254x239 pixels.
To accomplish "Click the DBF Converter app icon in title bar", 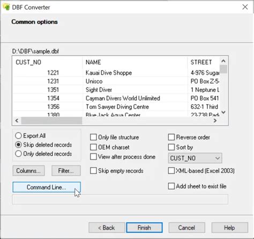I will point(6,7).
